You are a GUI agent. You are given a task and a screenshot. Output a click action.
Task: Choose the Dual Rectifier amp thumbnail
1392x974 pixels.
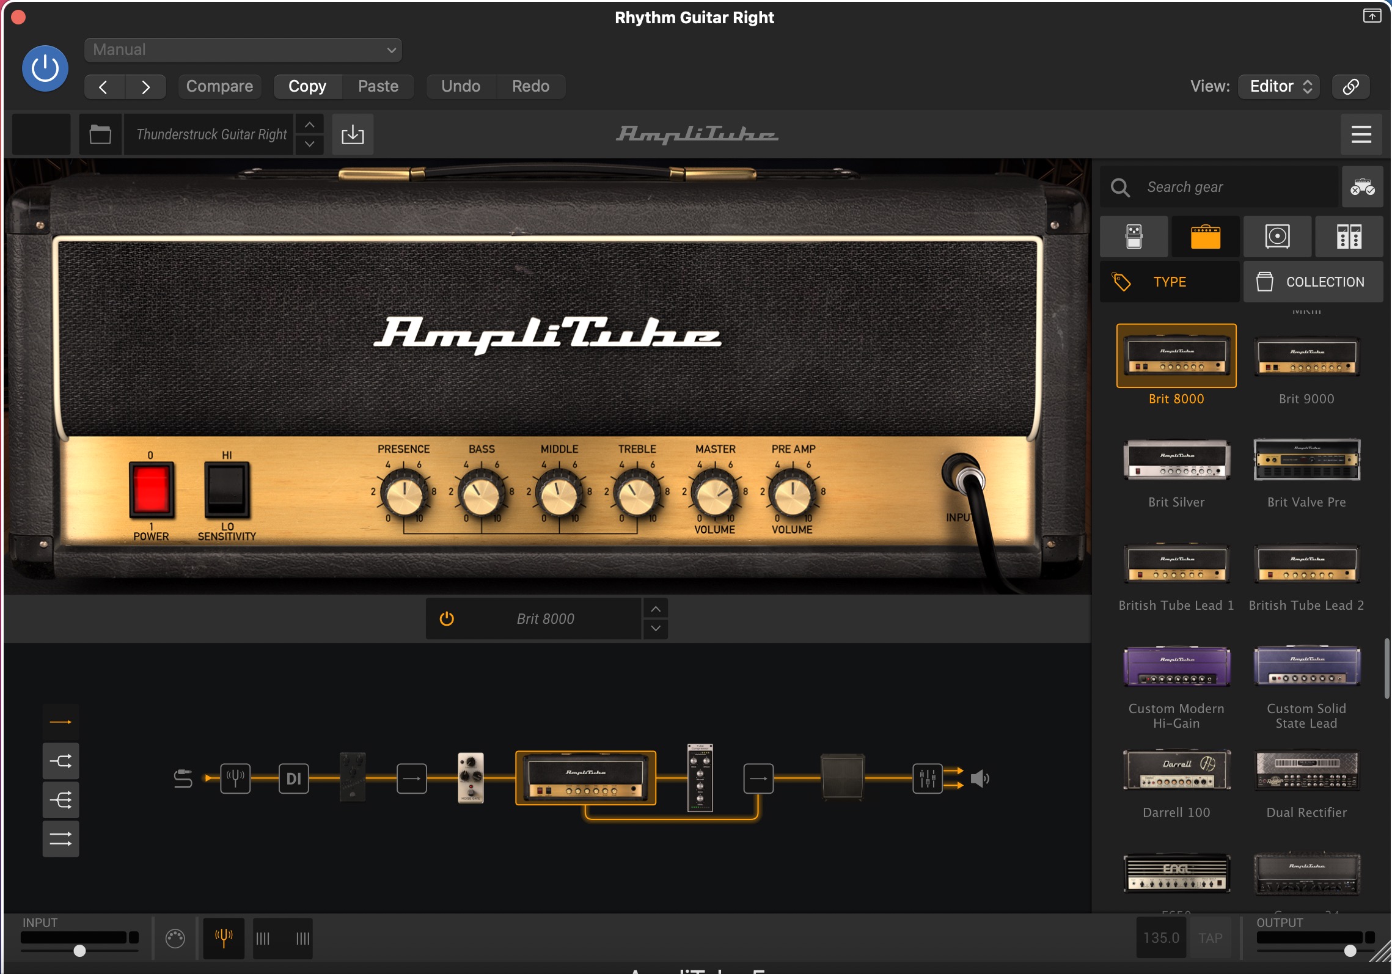pos(1306,771)
